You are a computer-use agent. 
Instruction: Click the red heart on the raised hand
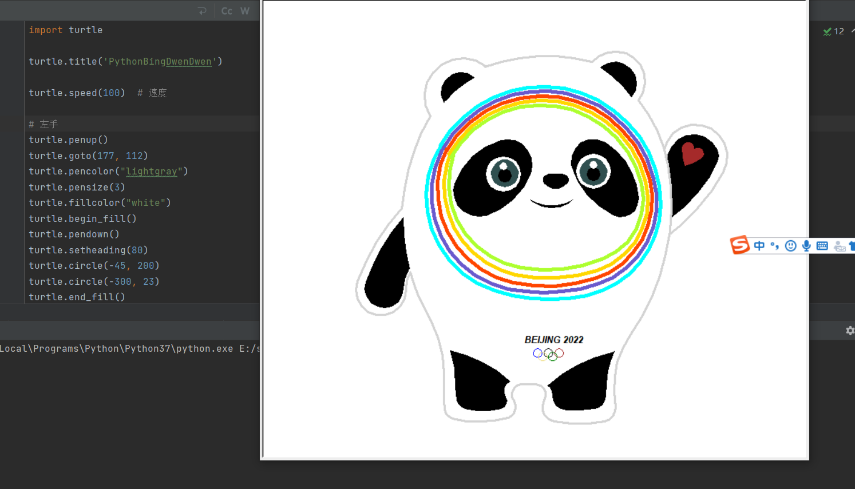692,153
